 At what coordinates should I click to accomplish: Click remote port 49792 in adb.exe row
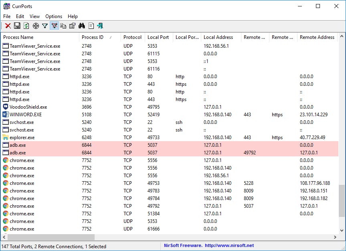[x=250, y=153]
